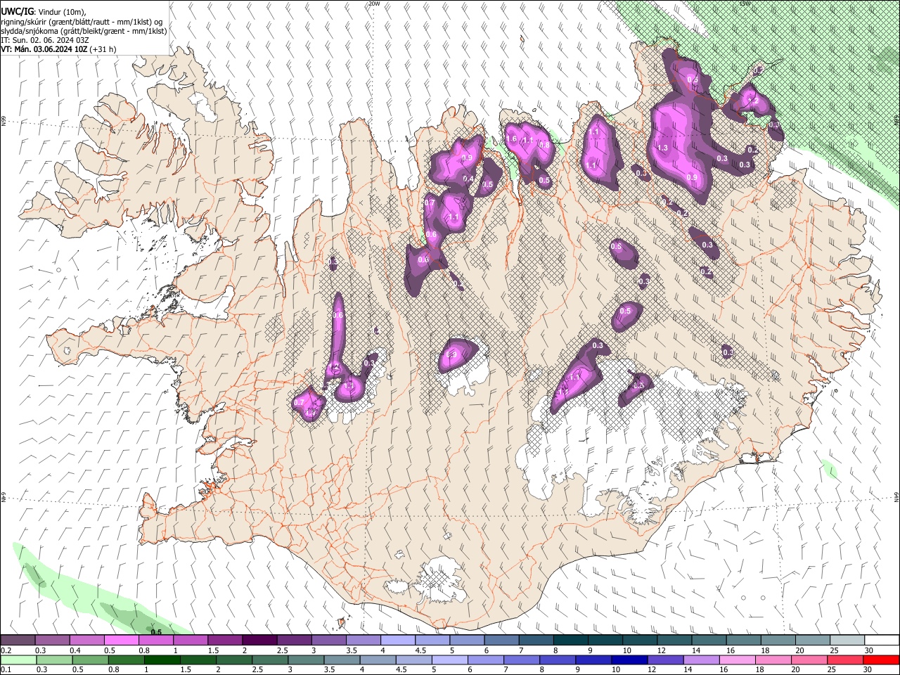Click the bottom legend swatch between 7 and 8
This screenshot has height=675, width=900.
[x=521, y=660]
